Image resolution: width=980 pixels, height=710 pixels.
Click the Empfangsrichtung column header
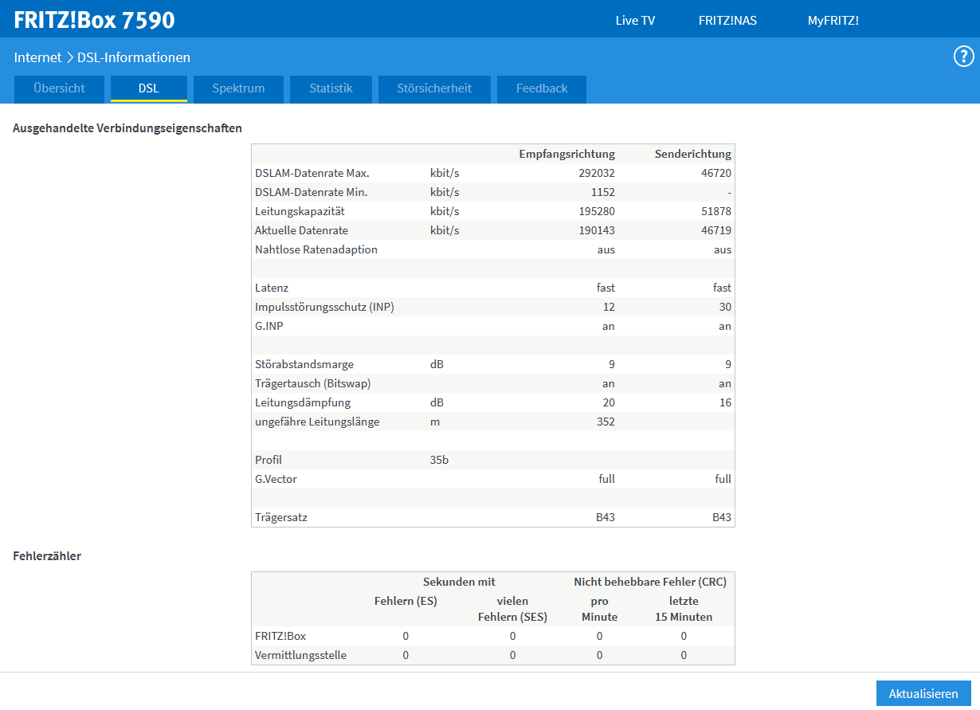click(x=566, y=154)
